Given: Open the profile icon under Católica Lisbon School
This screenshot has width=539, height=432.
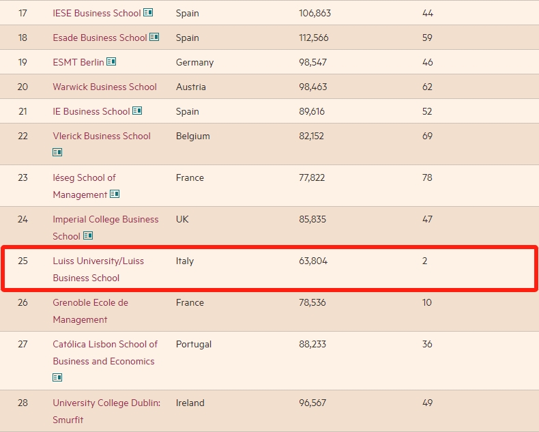Looking at the screenshot, I should [x=57, y=377].
